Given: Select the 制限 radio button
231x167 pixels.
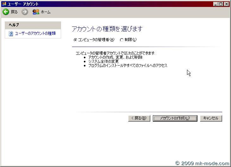Looking at the screenshot, I should tap(122, 40).
